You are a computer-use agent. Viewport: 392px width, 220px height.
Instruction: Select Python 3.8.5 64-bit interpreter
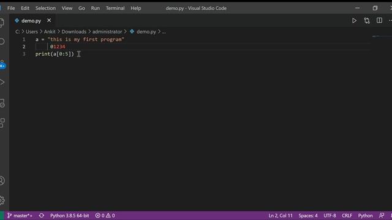tap(69, 216)
